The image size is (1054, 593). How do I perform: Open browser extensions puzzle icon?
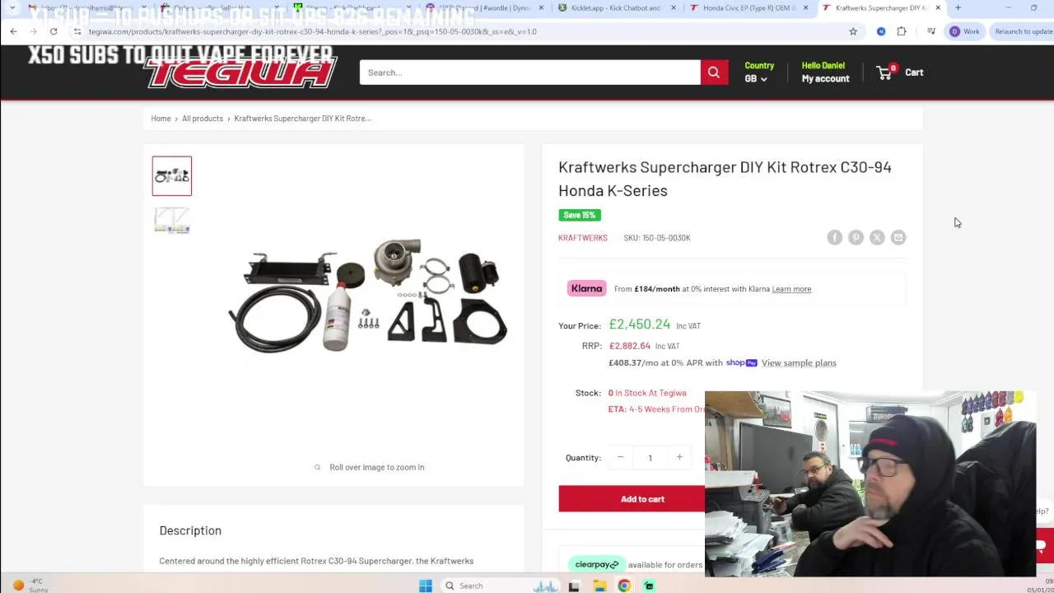pos(902,31)
